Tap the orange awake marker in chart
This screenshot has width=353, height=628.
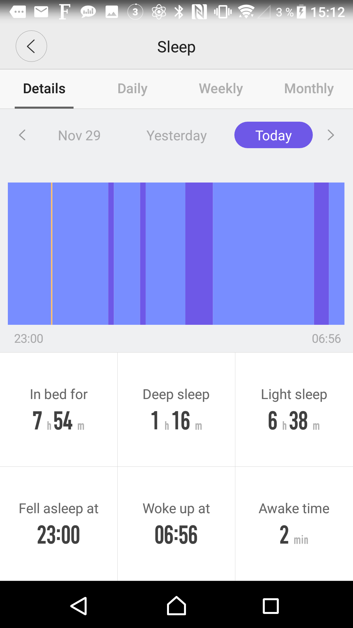point(52,253)
